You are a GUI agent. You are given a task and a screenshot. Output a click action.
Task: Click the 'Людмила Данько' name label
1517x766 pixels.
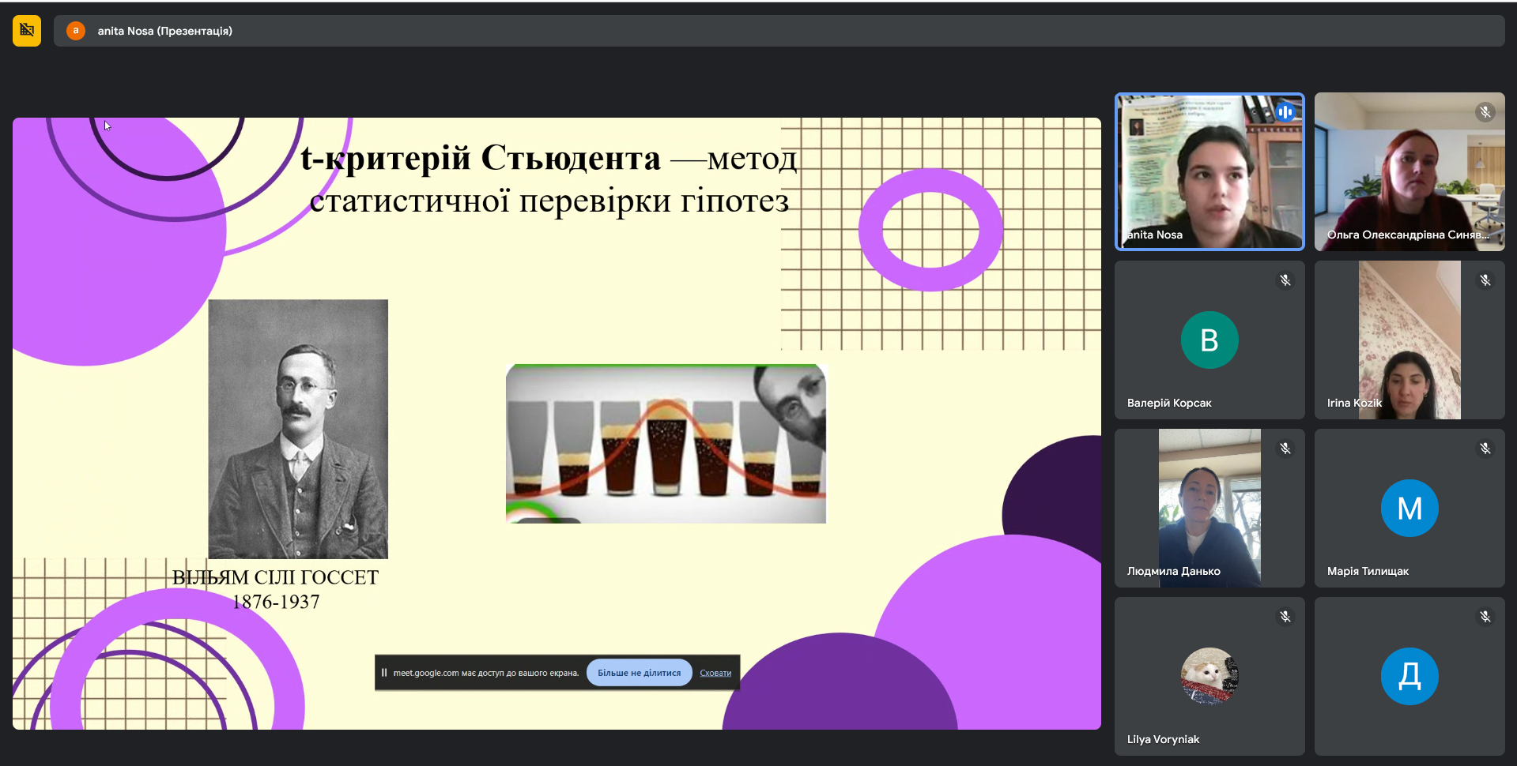pos(1173,571)
